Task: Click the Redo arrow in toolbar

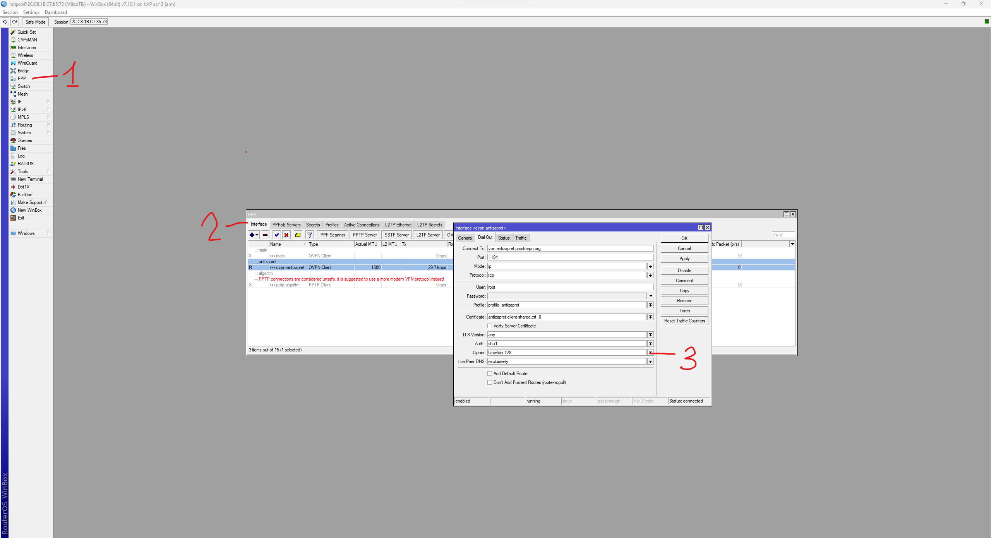Action: 15,22
